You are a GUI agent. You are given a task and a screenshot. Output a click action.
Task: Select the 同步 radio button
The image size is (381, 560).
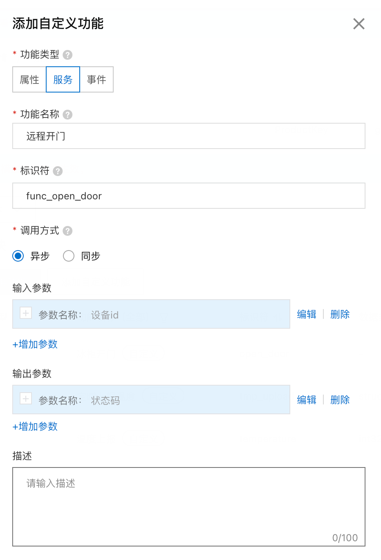click(69, 256)
